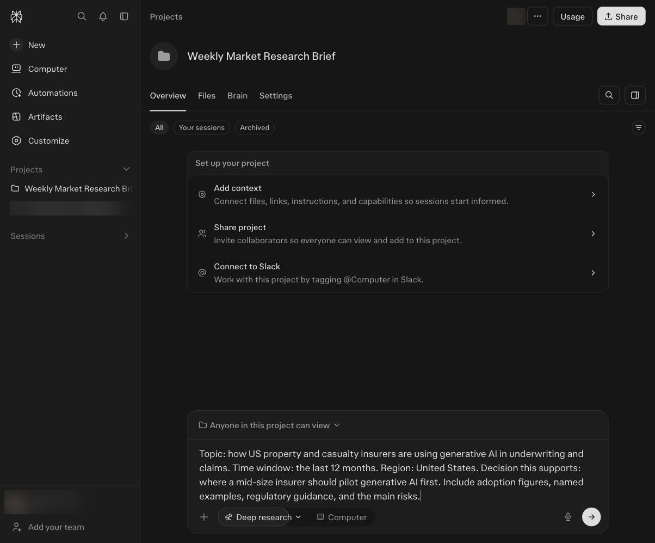
Task: Search within project using magnifier button
Action: [609, 95]
